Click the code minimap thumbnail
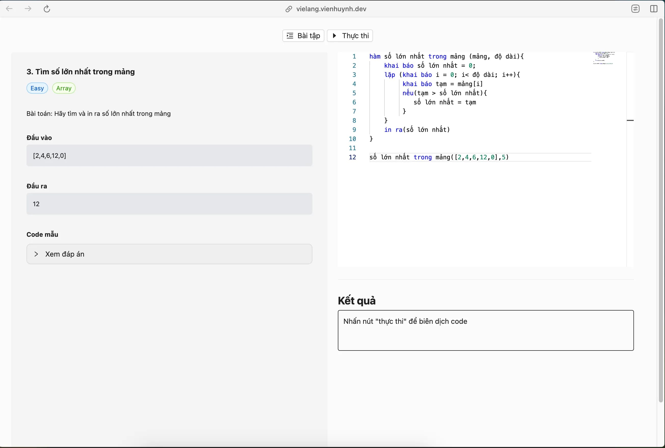 [604, 58]
